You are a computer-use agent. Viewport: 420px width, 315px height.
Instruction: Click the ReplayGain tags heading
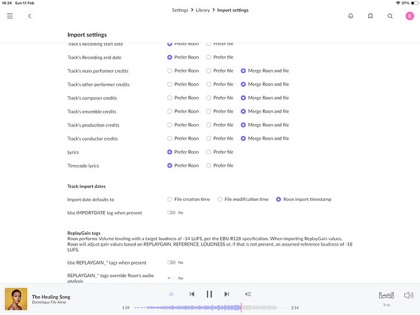pyautogui.click(x=84, y=233)
